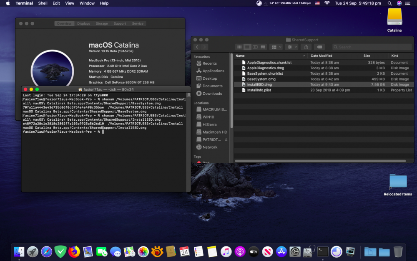Viewport: 417px width, 261px height.
Task: Open Spotlight search in menu bar
Action: 389,3
